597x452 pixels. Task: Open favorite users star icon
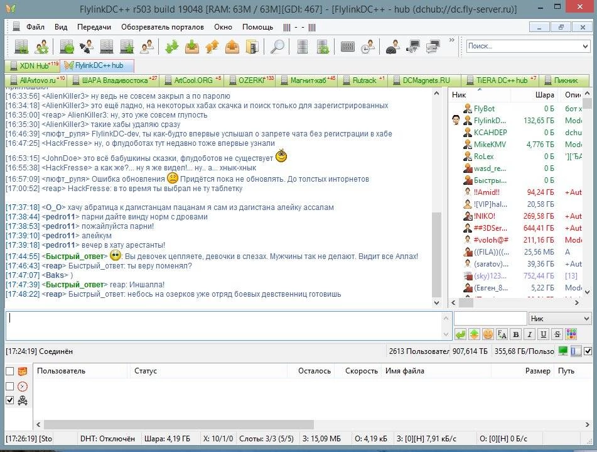click(147, 47)
